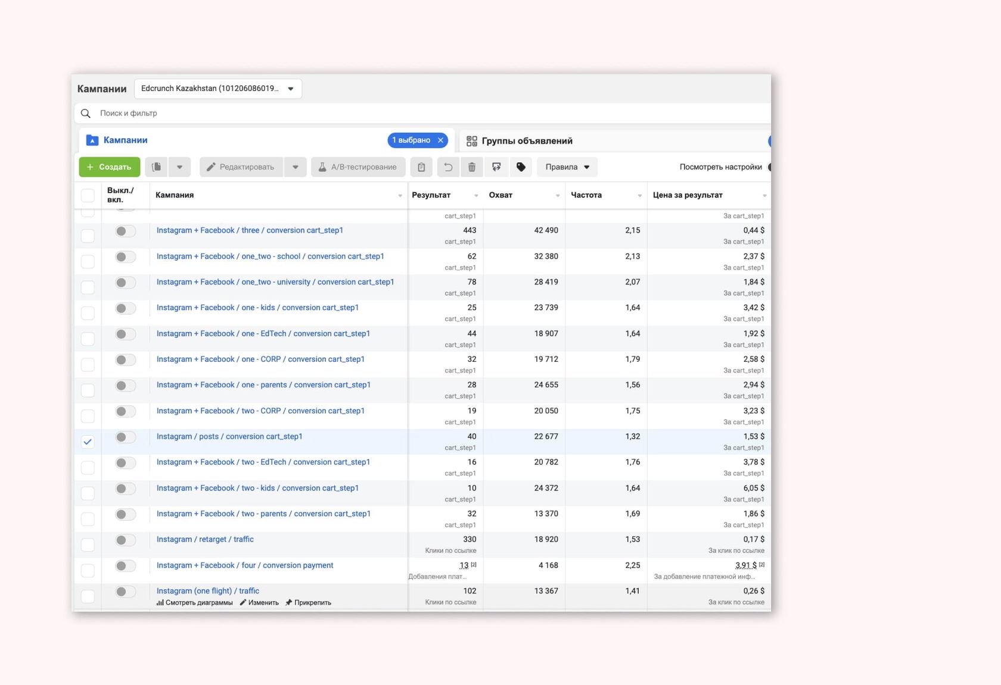The image size is (1001, 685).
Task: Click 'Смотреть диаграммы' chart icon link
Action: pyautogui.click(x=195, y=602)
